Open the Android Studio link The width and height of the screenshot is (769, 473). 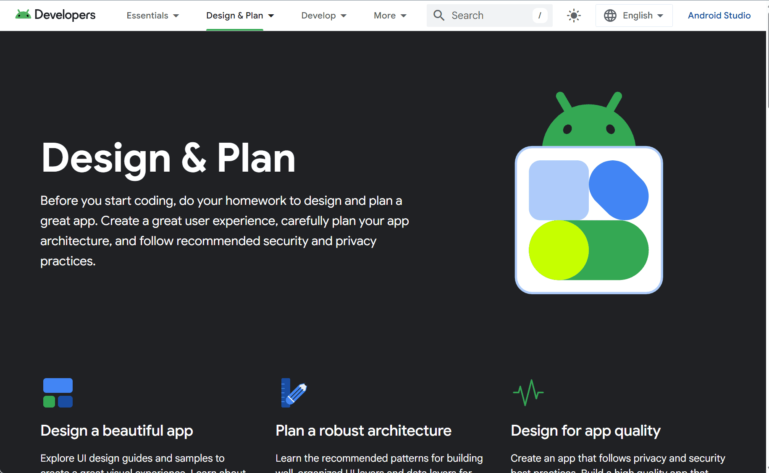[x=719, y=15]
